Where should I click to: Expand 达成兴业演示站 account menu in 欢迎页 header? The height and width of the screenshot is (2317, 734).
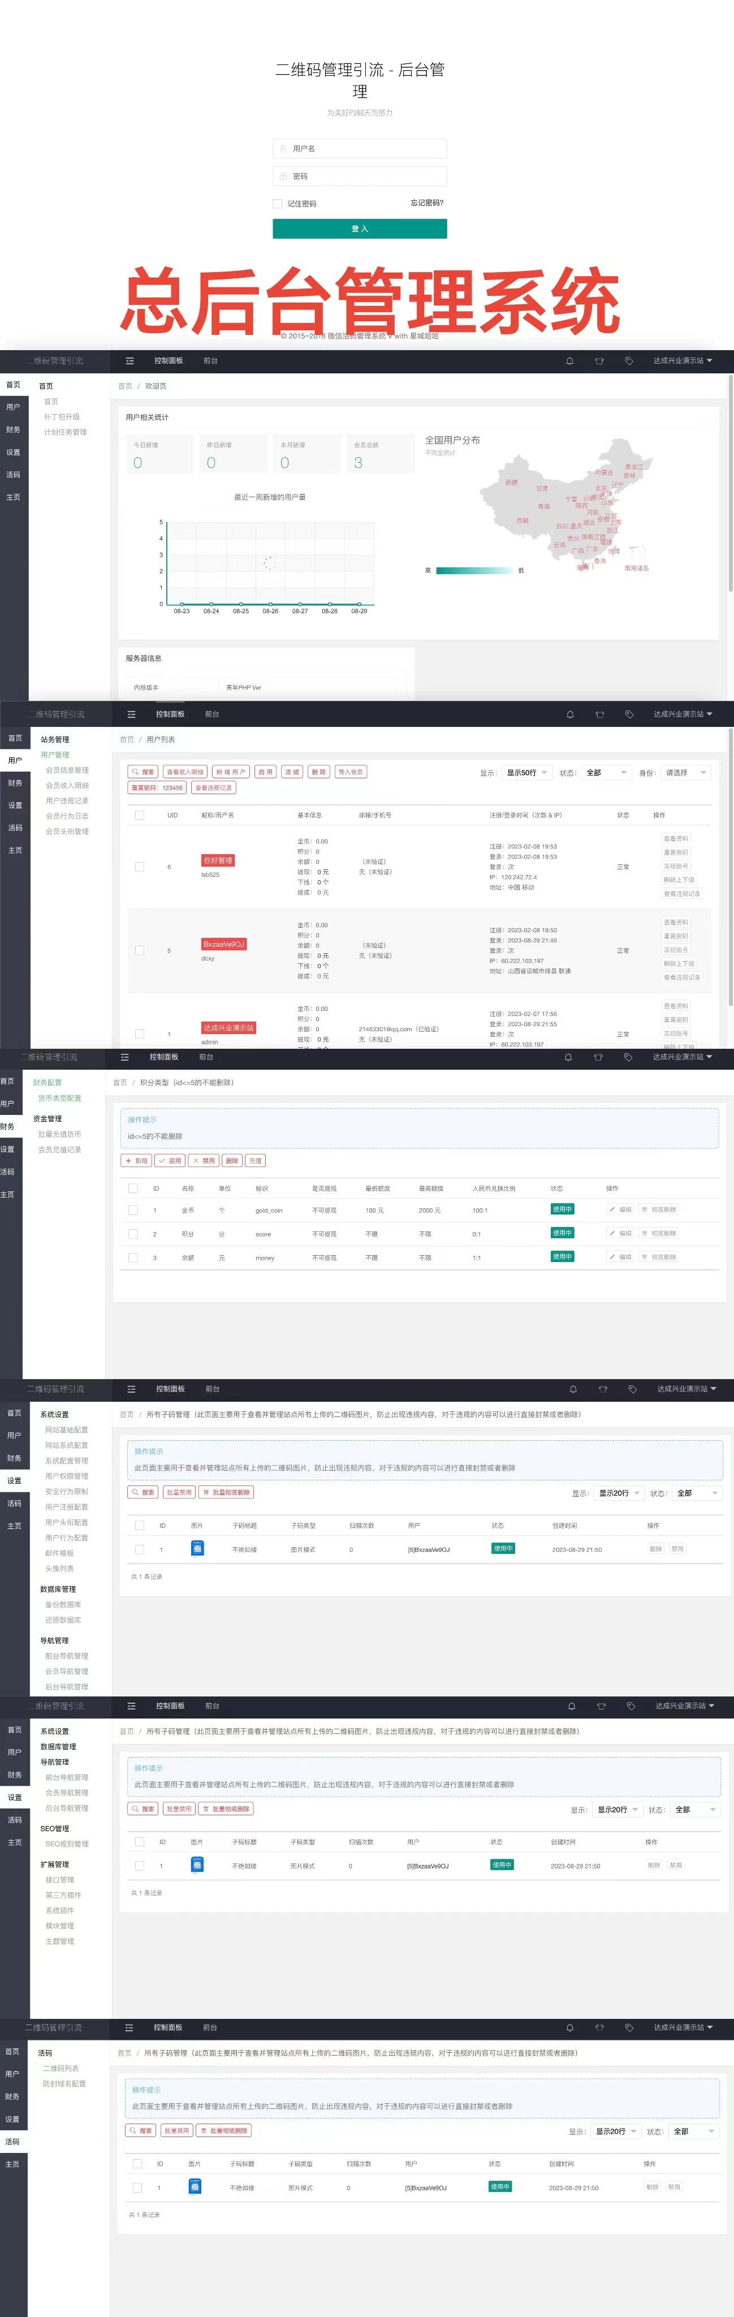[683, 361]
